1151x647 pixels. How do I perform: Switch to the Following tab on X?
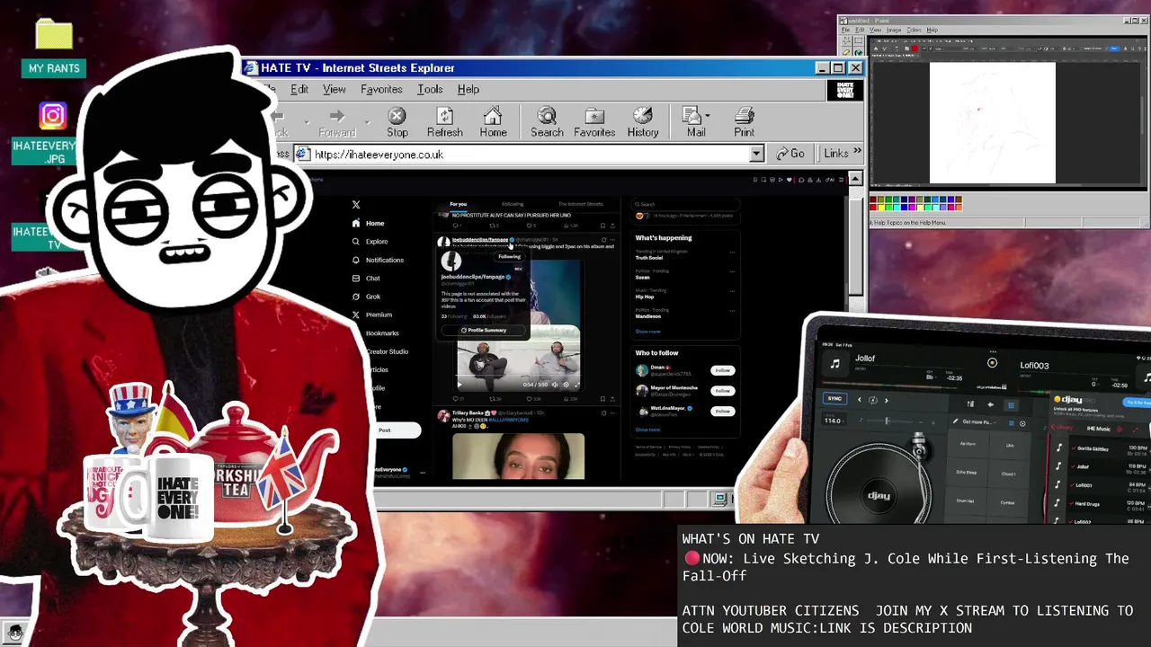[x=513, y=204]
